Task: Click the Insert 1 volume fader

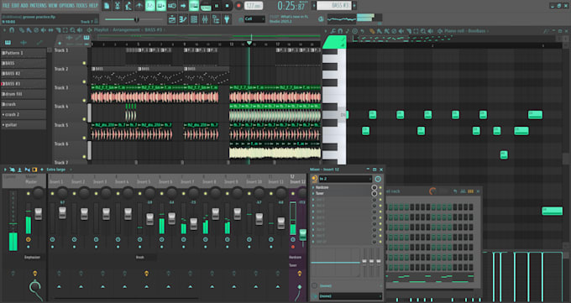Action: (62, 212)
